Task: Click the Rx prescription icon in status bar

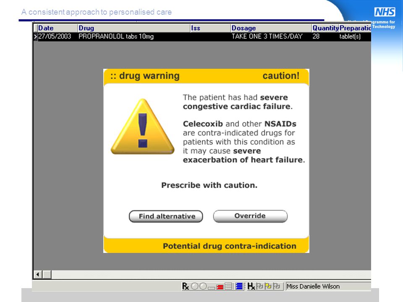Action: click(186, 286)
